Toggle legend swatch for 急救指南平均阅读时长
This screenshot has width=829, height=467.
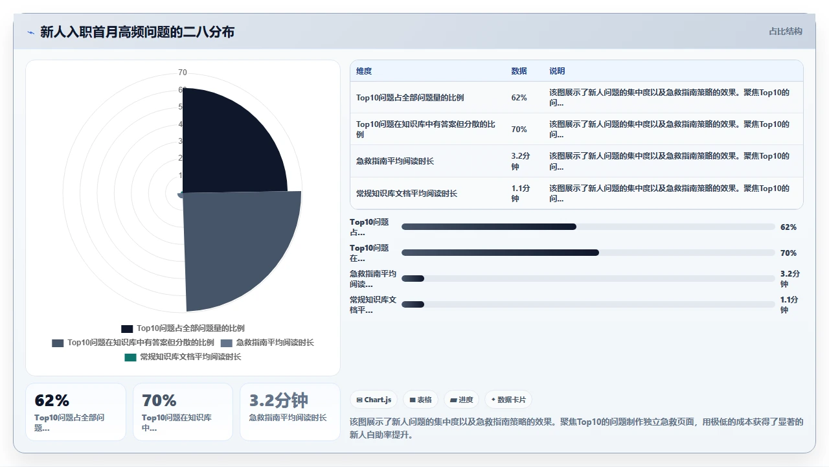[226, 343]
